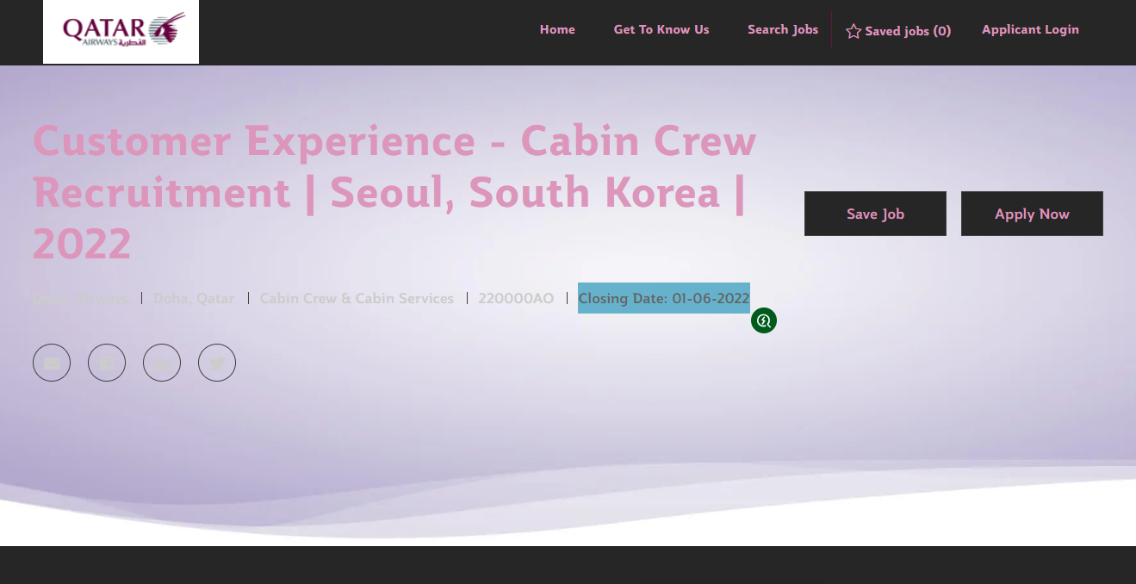Click the "Cabin Crew & Cabin Services" text
1136x584 pixels.
357,299
